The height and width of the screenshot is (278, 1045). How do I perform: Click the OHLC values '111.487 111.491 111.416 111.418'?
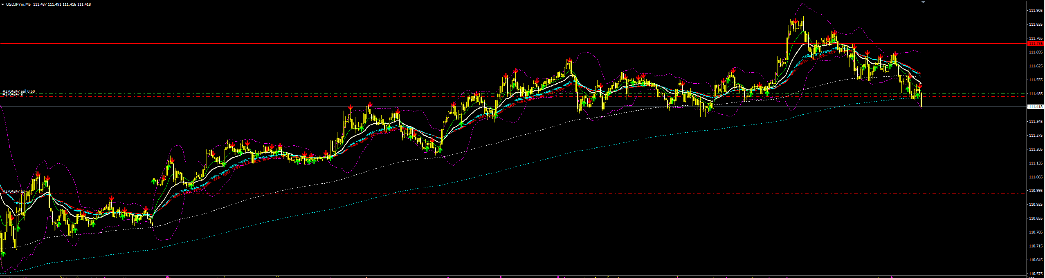point(62,4)
